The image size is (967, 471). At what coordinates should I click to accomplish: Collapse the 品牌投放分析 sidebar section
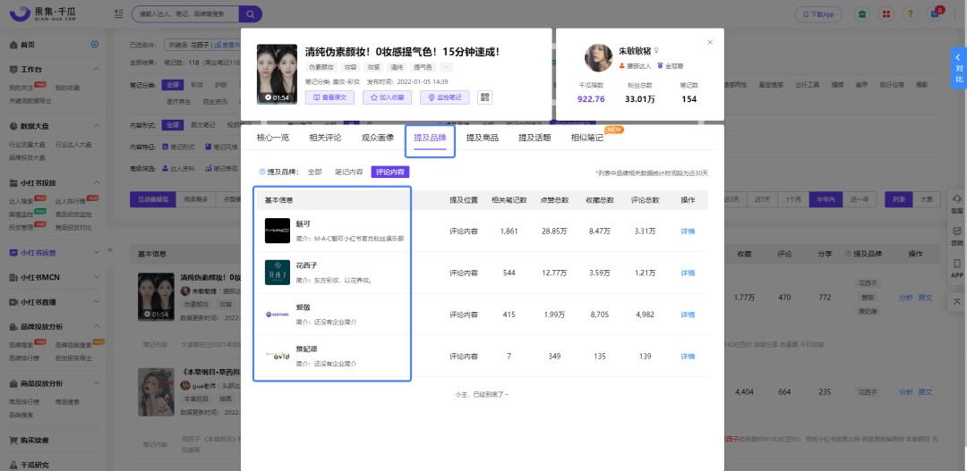click(97, 326)
